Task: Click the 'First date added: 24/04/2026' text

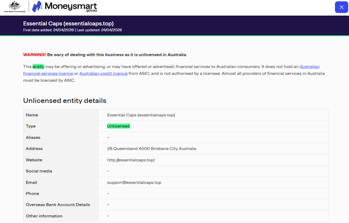Action: (x=48, y=30)
